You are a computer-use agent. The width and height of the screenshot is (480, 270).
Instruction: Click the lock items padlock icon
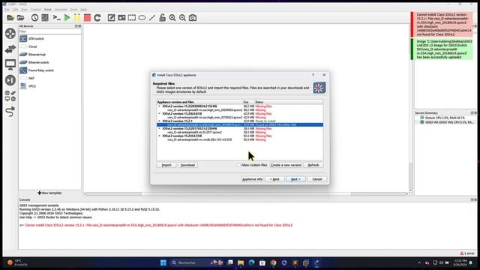click(162, 18)
